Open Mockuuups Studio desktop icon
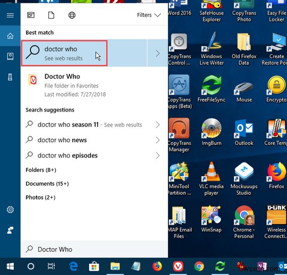The width and height of the screenshot is (287, 275). pos(244,179)
